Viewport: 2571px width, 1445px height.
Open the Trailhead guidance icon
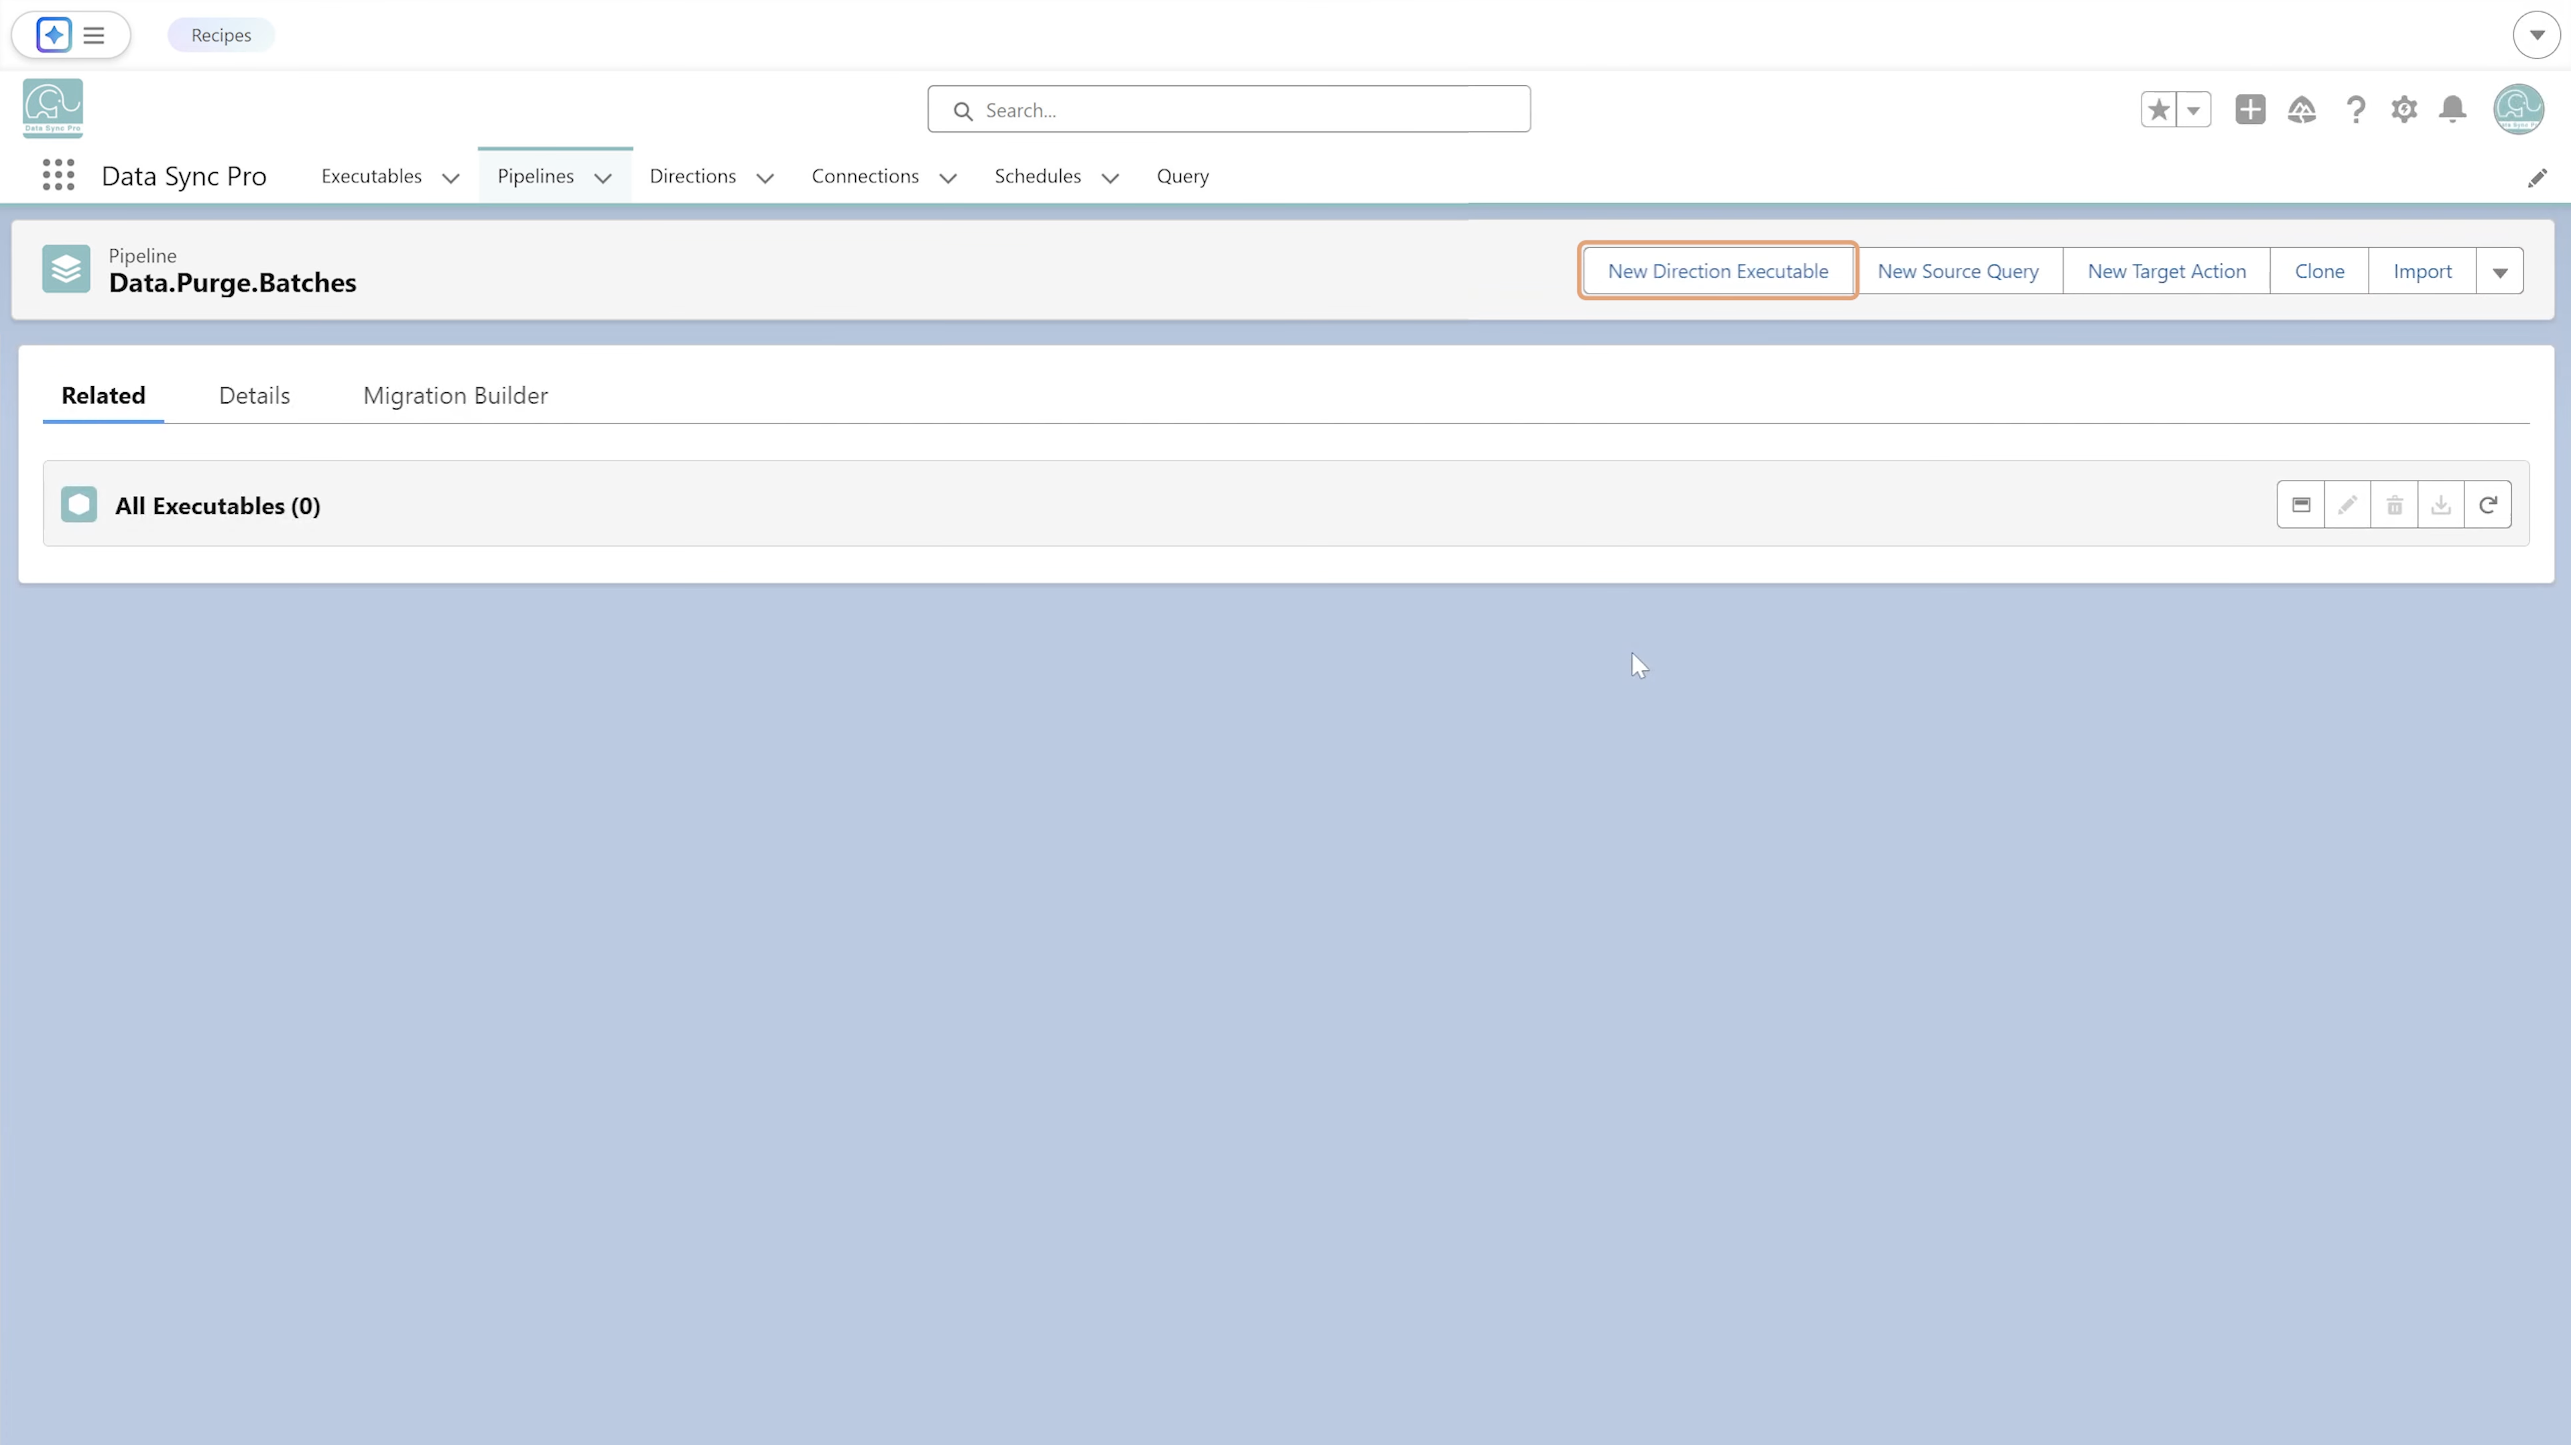tap(2302, 110)
